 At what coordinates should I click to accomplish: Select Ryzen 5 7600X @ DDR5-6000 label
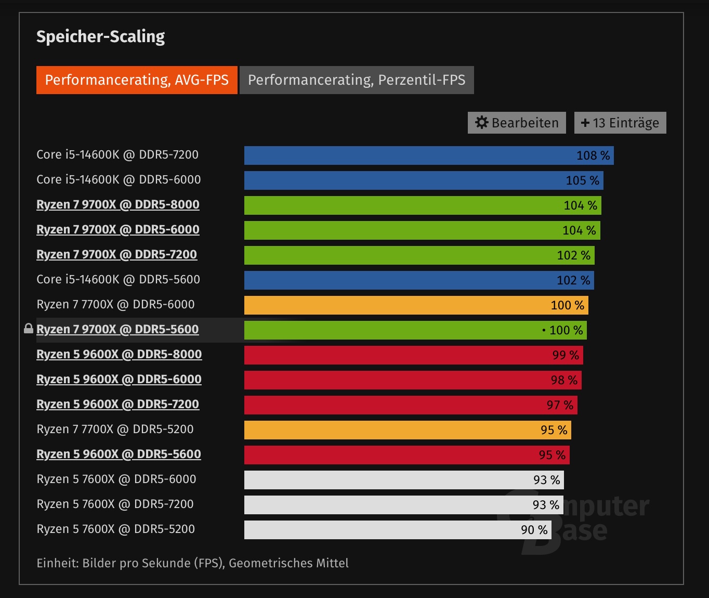116,479
